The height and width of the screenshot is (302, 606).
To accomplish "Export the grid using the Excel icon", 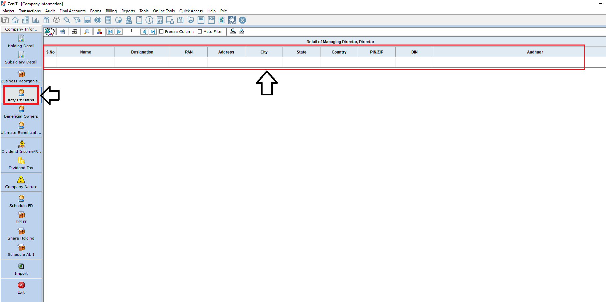I will coord(50,32).
